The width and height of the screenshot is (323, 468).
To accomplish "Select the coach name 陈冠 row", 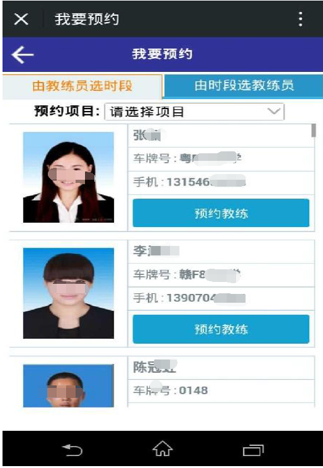I will (x=221, y=368).
